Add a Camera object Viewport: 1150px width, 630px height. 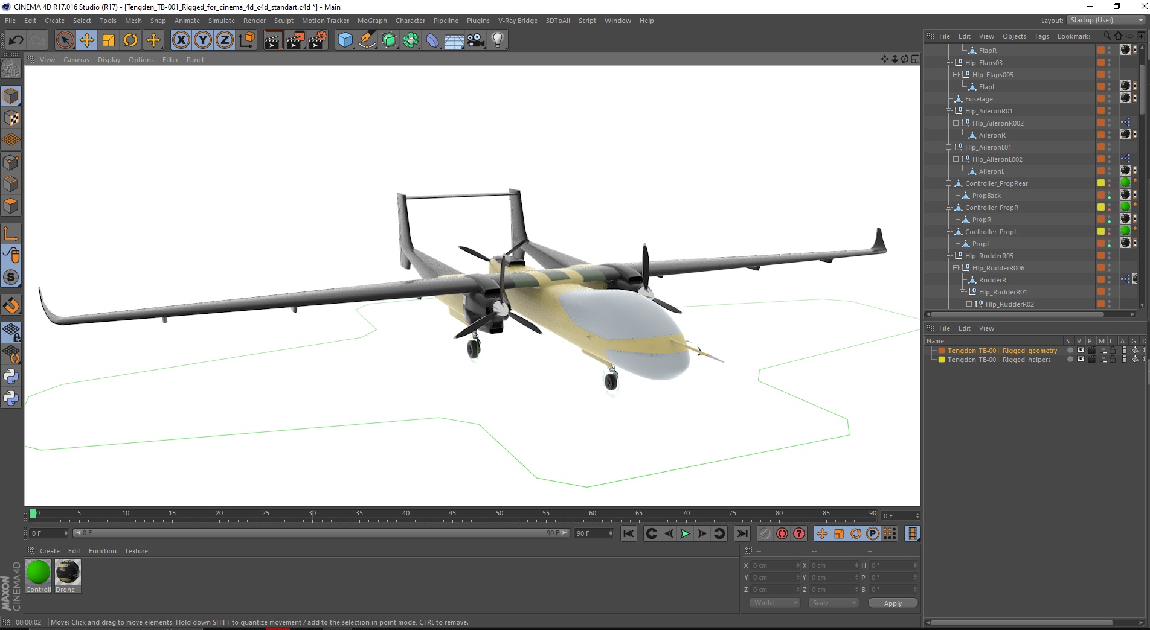[476, 40]
